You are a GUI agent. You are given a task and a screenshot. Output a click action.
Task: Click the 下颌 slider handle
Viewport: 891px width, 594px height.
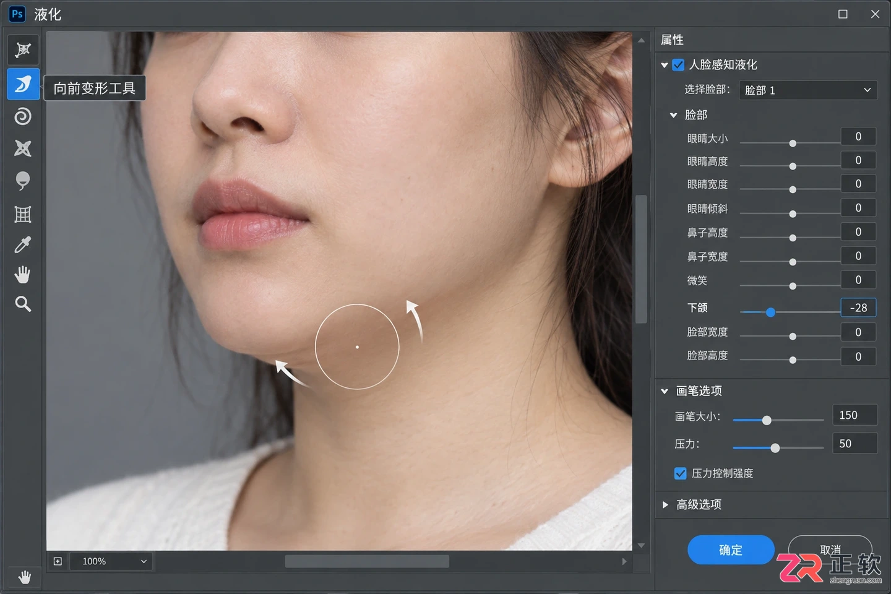[x=770, y=312]
